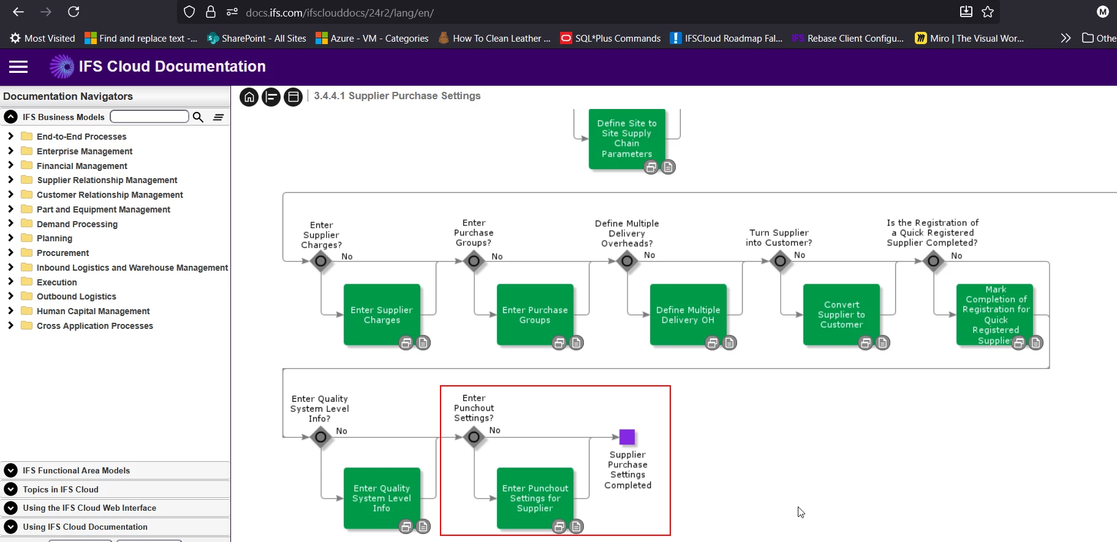Click the third toolbar window icon
The width and height of the screenshot is (1117, 542).
tap(293, 97)
